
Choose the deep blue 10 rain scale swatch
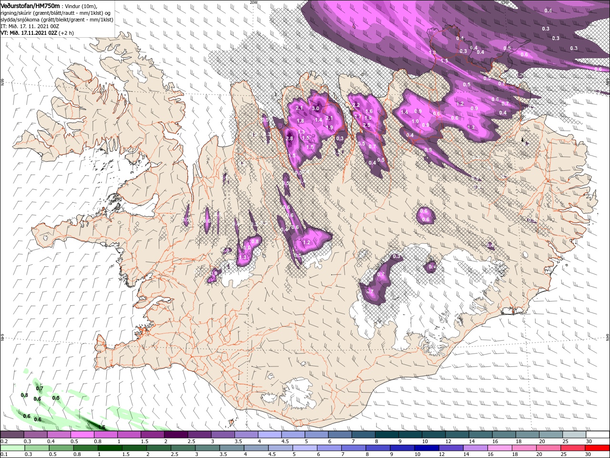coord(427,448)
